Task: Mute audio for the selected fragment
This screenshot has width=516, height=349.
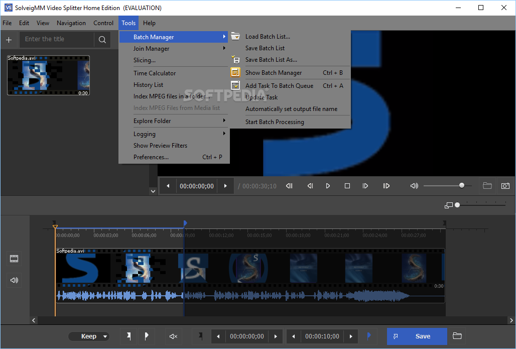Action: point(174,336)
